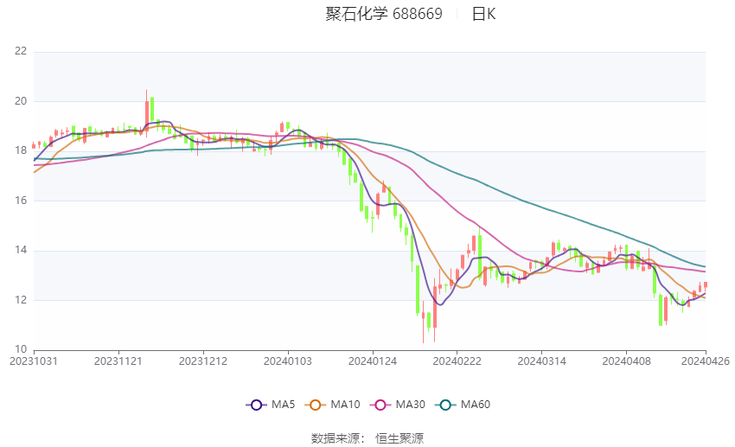Toggle MA30 visibility via its legend text
This screenshot has width=735, height=447.
(411, 405)
